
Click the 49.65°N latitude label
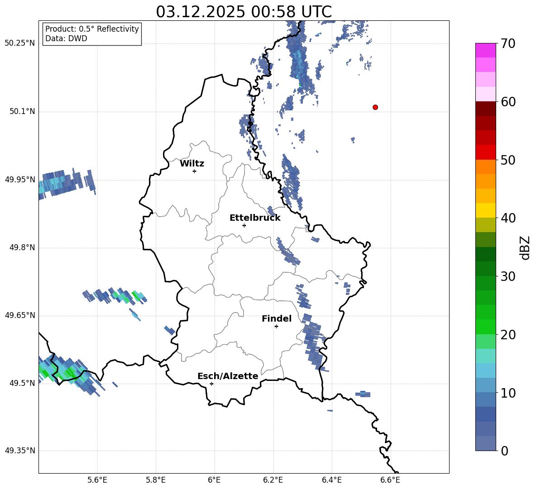[x=20, y=315]
